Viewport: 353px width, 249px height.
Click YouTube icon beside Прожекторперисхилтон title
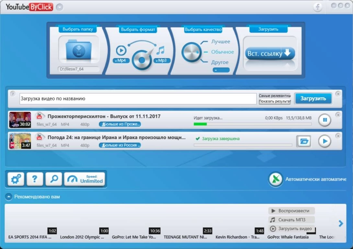click(40, 116)
